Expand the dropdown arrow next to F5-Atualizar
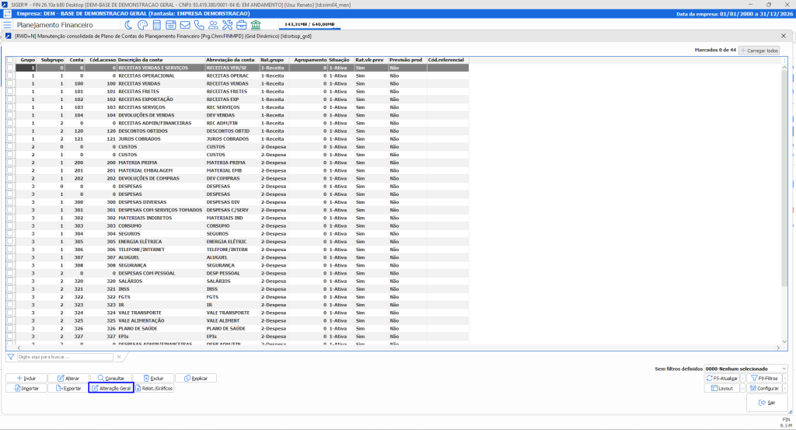 tap(742, 378)
